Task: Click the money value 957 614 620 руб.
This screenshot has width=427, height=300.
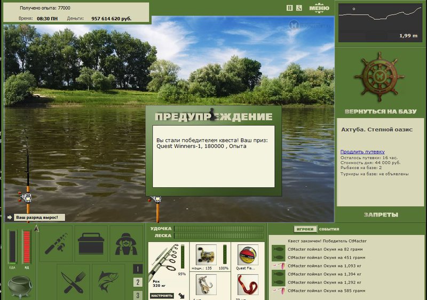Action: (x=112, y=19)
